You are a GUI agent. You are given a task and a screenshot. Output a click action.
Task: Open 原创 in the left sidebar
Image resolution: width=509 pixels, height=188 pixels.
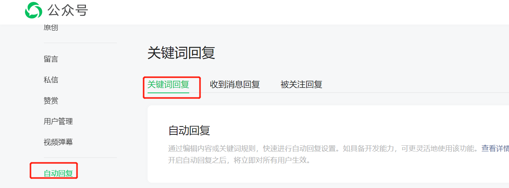click(51, 28)
